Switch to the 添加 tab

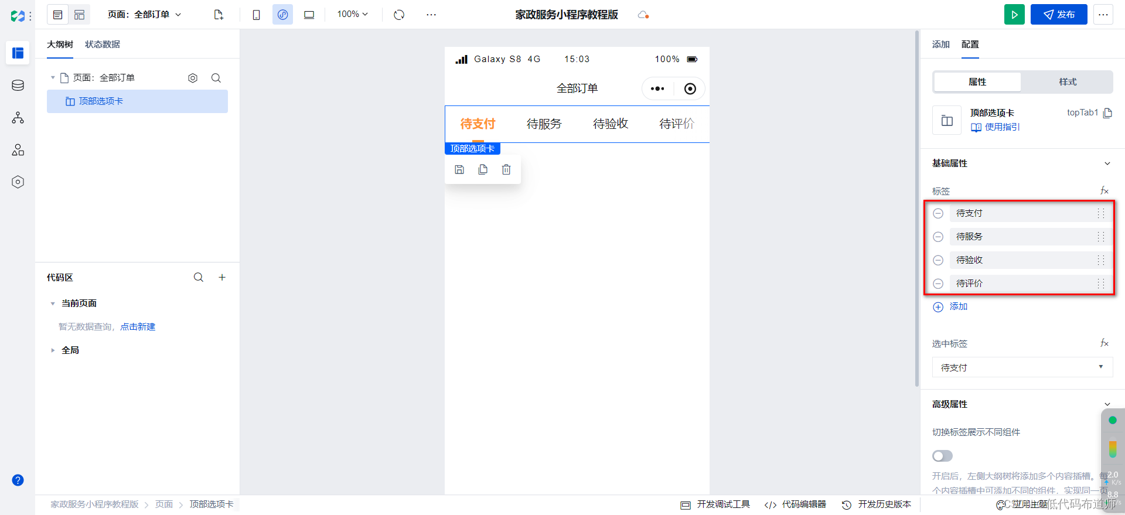point(941,45)
